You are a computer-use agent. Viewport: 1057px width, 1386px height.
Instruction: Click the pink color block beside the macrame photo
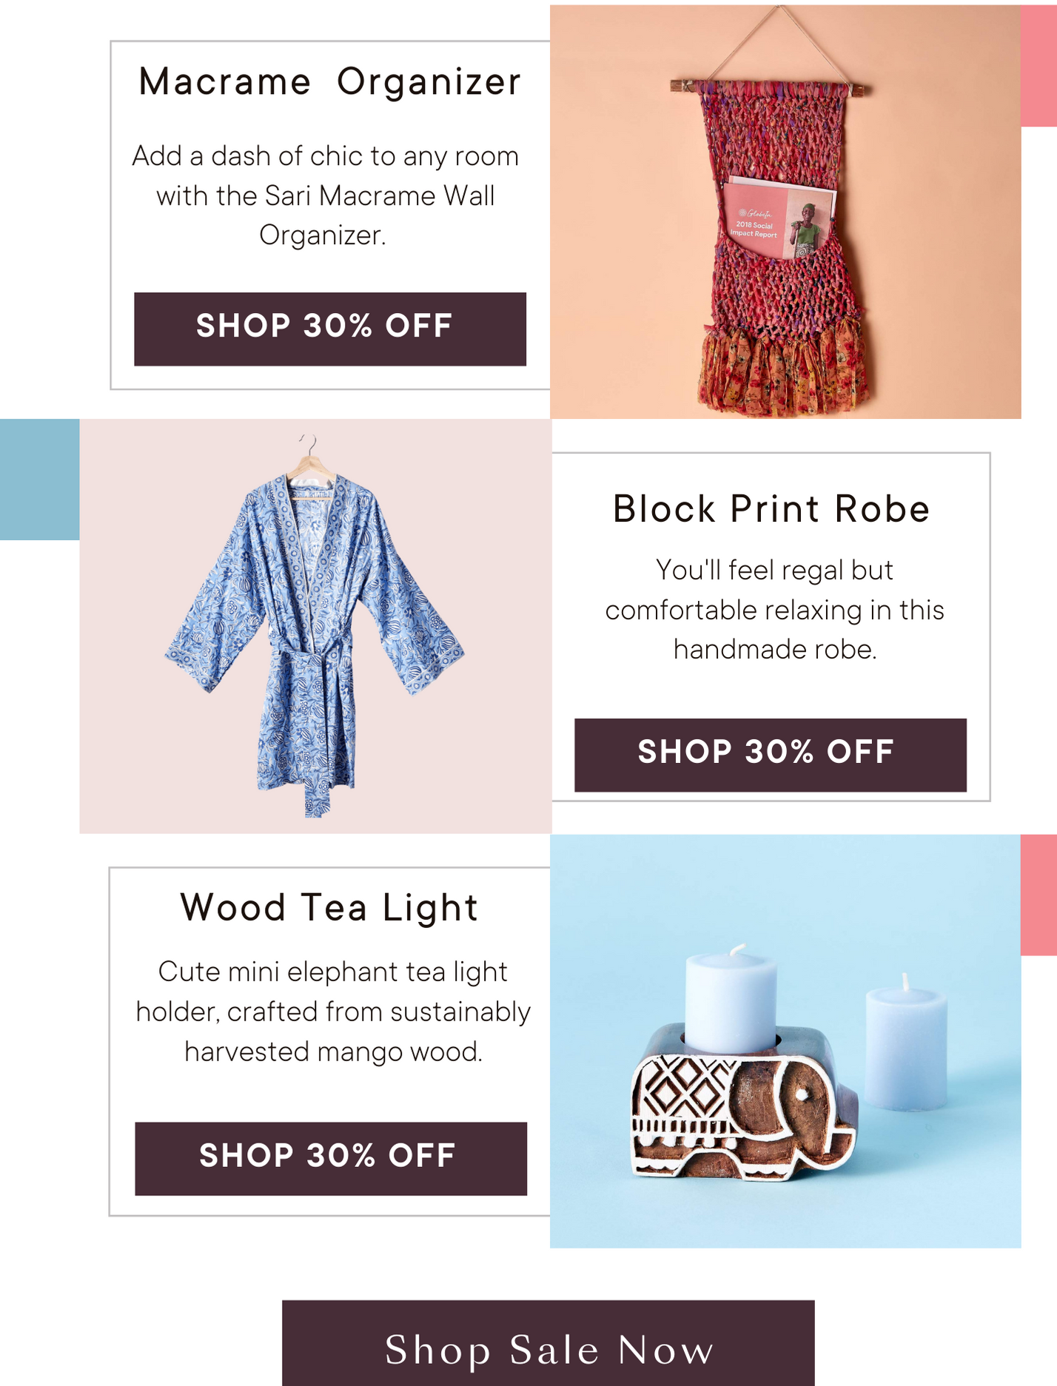tap(1039, 66)
